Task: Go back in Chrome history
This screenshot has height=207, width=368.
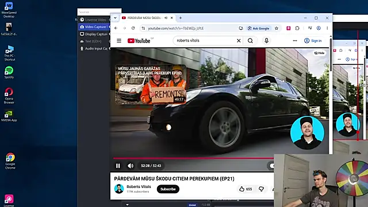Action: (116, 28)
